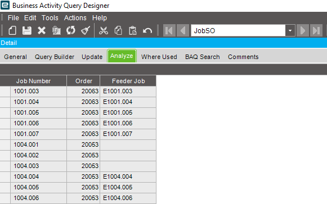Select job number cell 1004.002
This screenshot has height=204, width=327.
coord(39,155)
